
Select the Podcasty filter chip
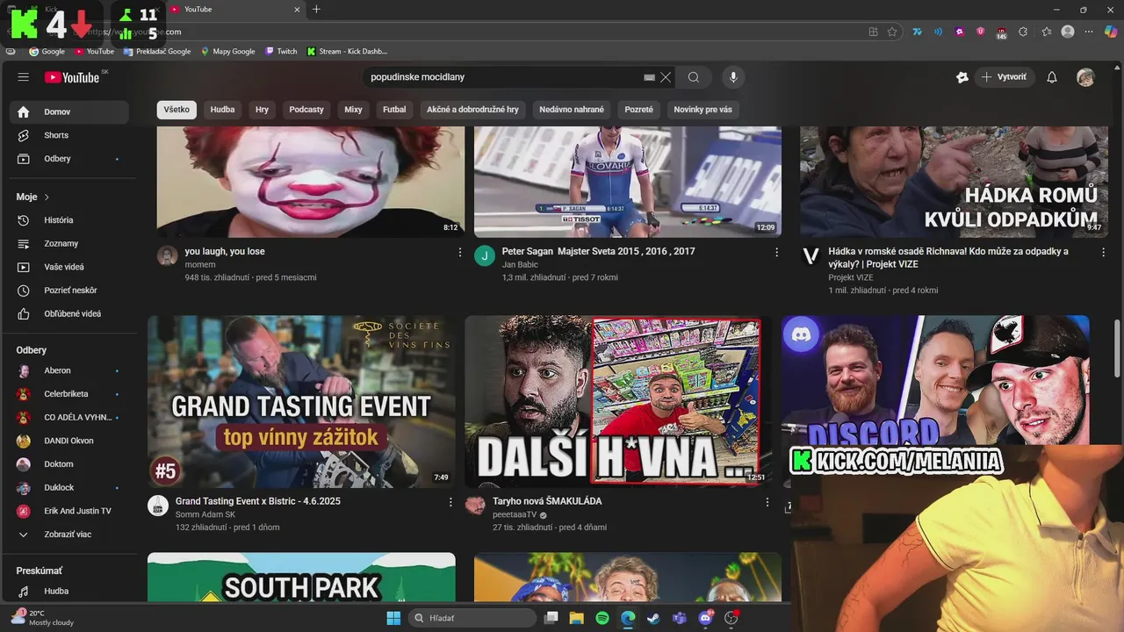[x=306, y=110]
